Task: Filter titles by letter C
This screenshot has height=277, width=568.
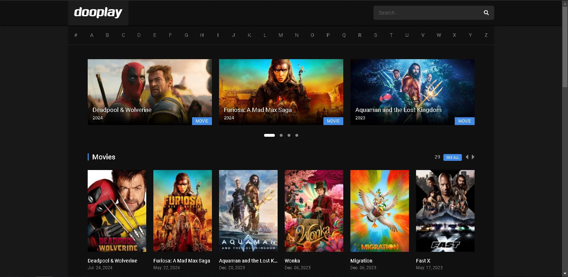Action: click(x=123, y=35)
